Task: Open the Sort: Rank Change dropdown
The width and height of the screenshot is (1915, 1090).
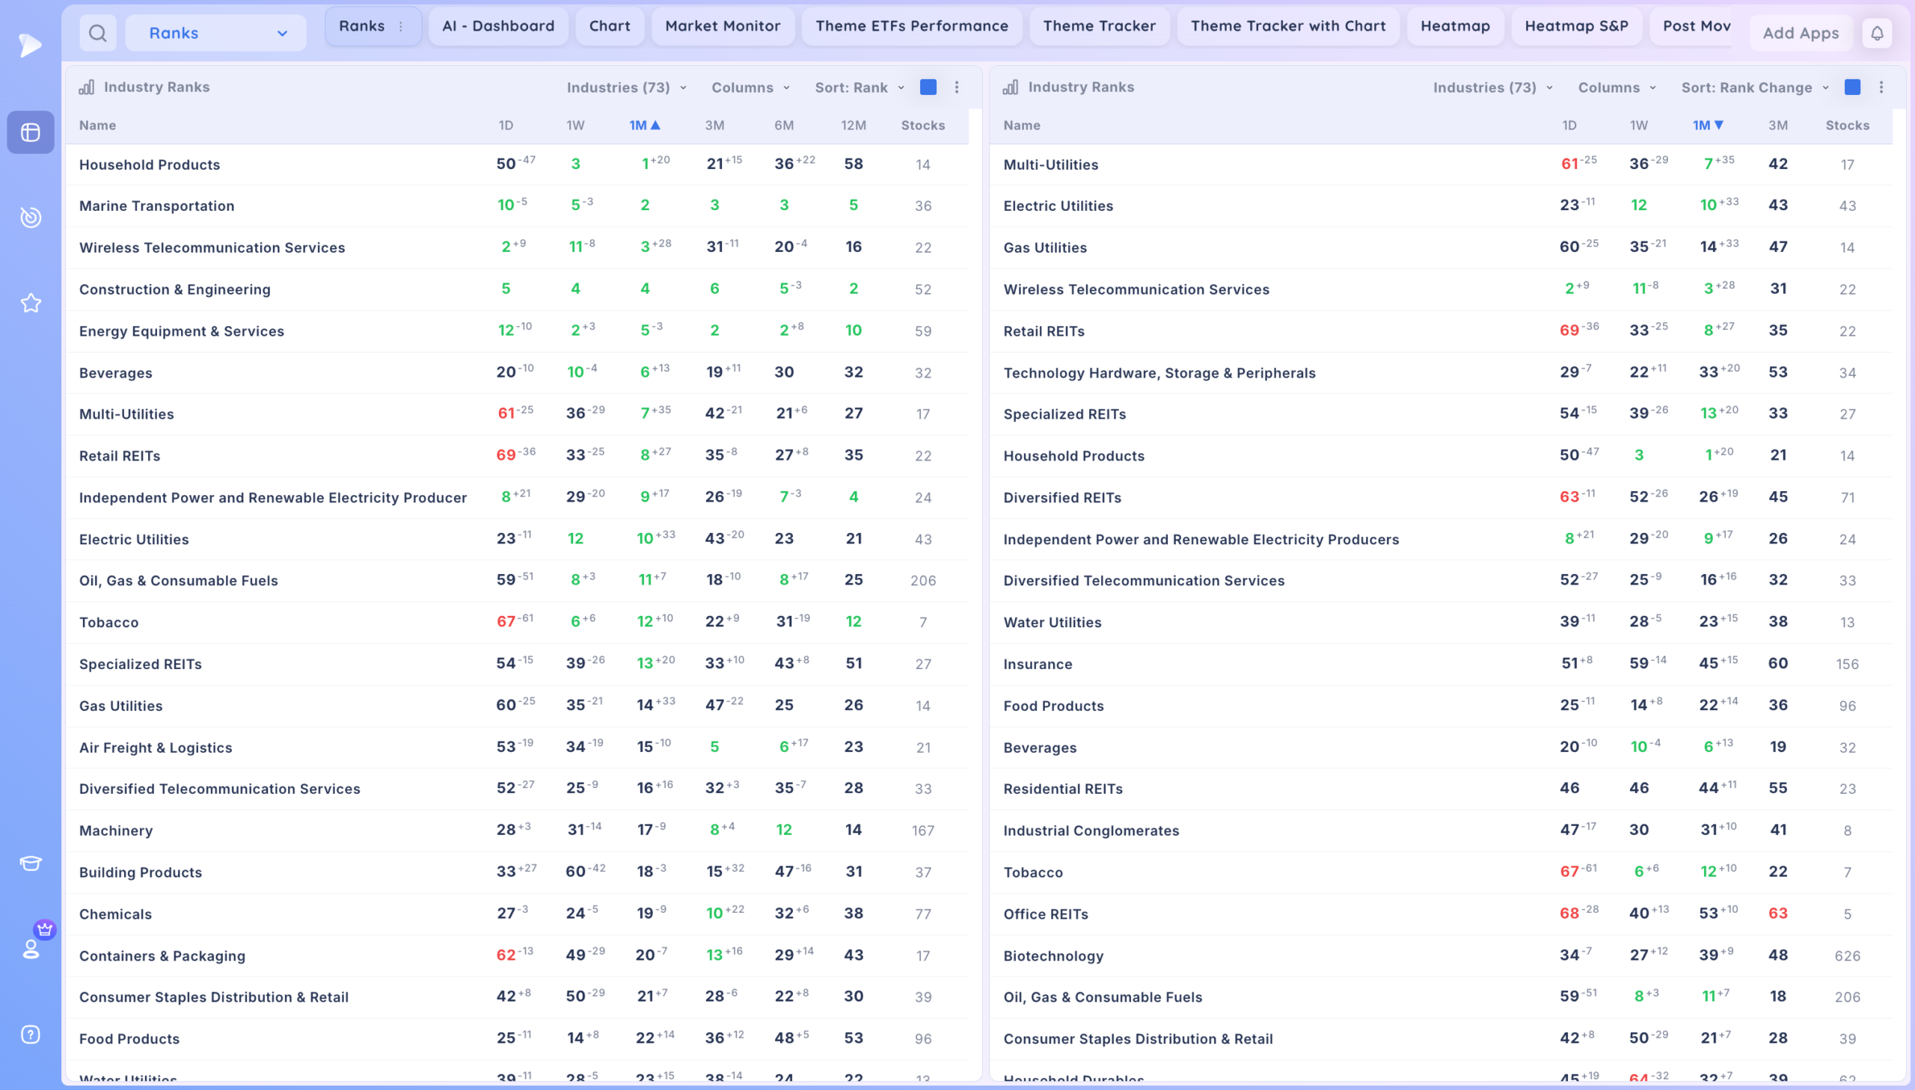Action: pos(1755,87)
